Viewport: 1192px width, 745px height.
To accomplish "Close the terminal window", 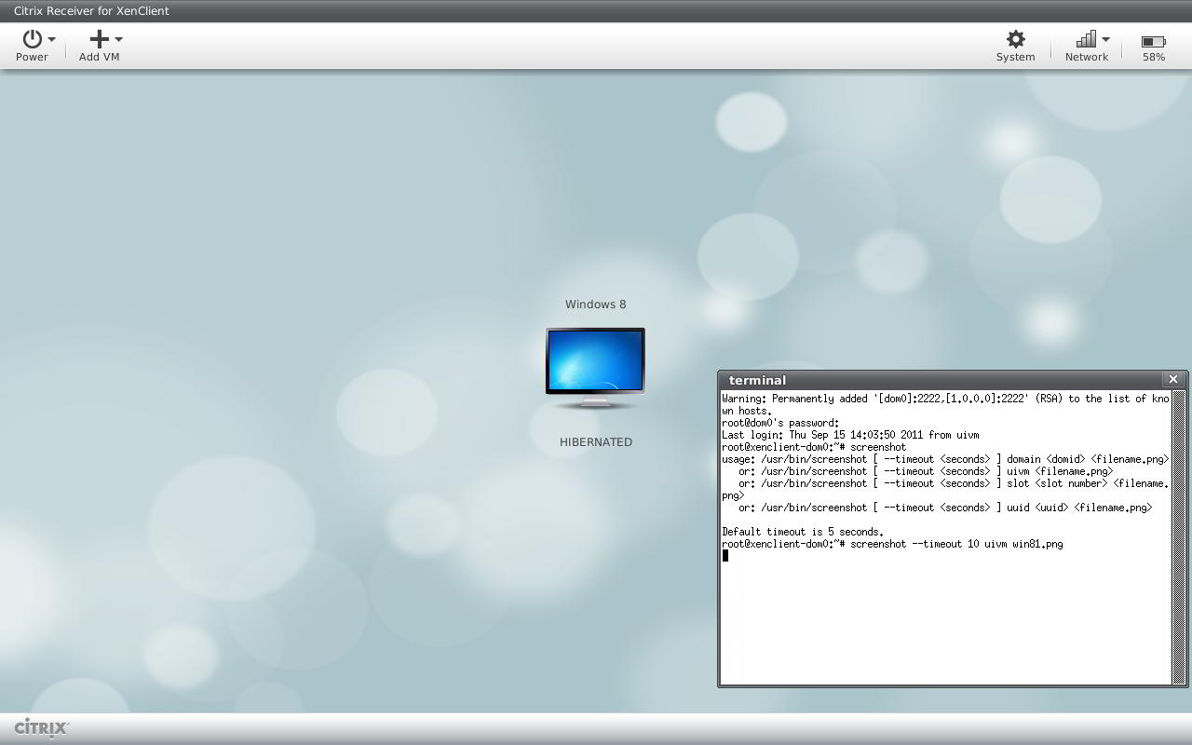I will [x=1173, y=379].
